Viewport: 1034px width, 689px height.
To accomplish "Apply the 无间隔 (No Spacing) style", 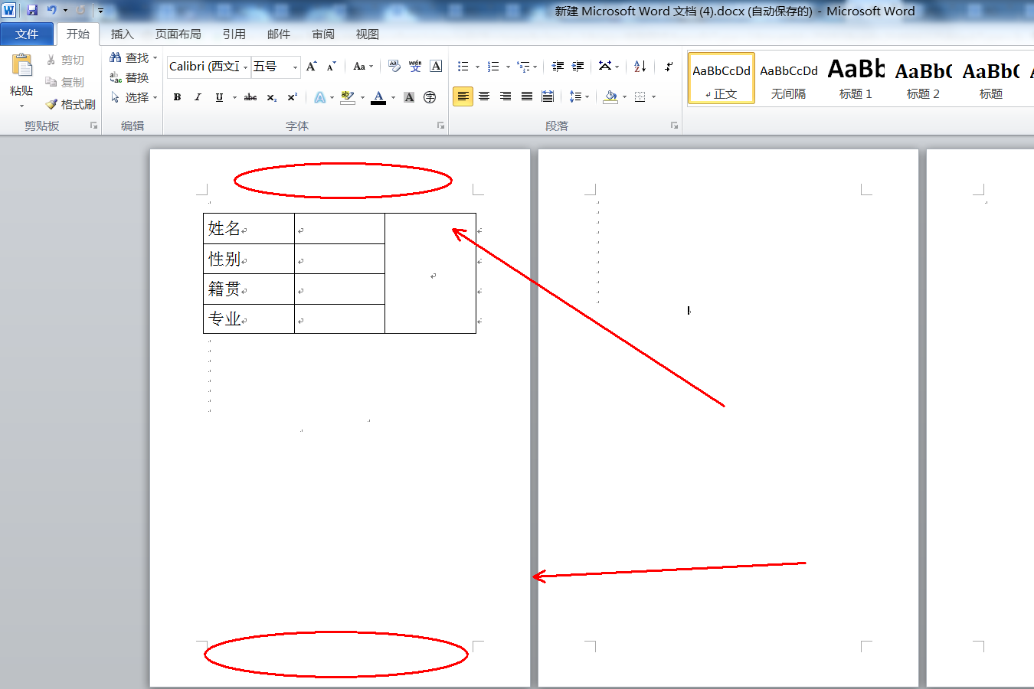I will click(789, 78).
